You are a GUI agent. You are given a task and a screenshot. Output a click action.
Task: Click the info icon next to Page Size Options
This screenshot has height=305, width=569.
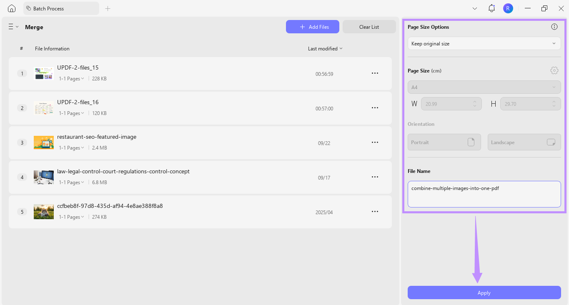click(x=554, y=26)
